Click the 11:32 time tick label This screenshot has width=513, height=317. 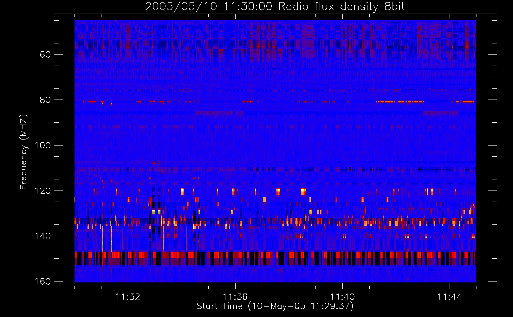(x=128, y=297)
